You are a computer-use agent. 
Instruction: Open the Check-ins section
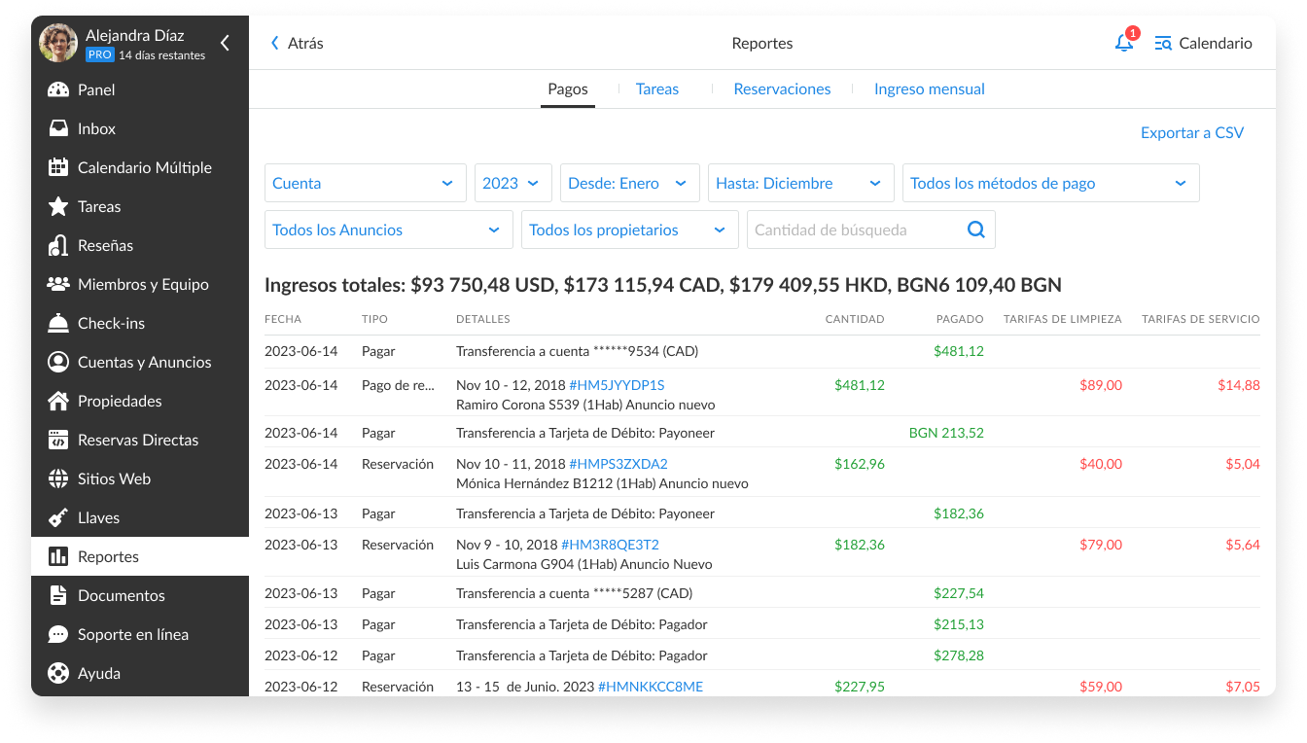[x=111, y=323]
